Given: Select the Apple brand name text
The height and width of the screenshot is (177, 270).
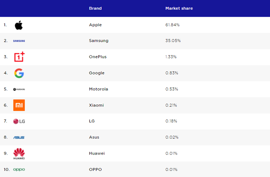Looking at the screenshot, I should pos(95,25).
